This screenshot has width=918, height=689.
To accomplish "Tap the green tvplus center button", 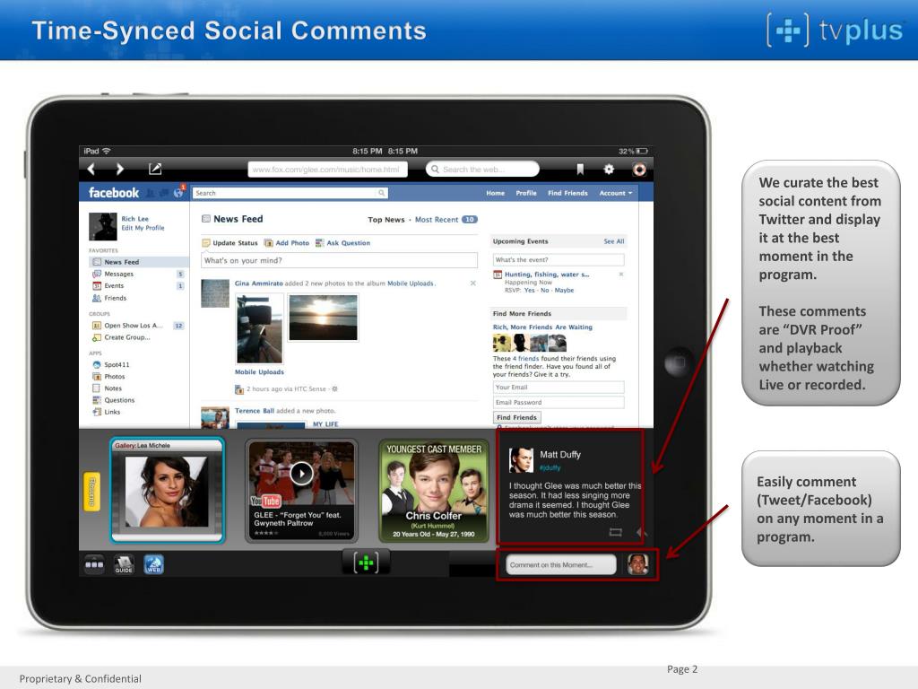I will coord(366,563).
